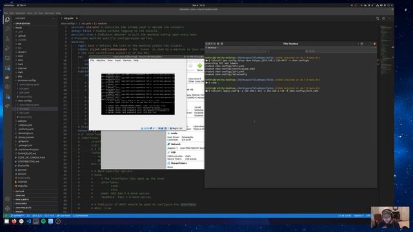
Task: Open the Run and Debug view
Action: coord(7,48)
